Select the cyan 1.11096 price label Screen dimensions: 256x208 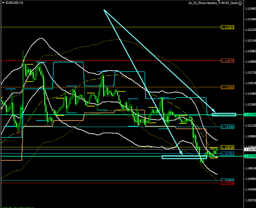[227, 127]
